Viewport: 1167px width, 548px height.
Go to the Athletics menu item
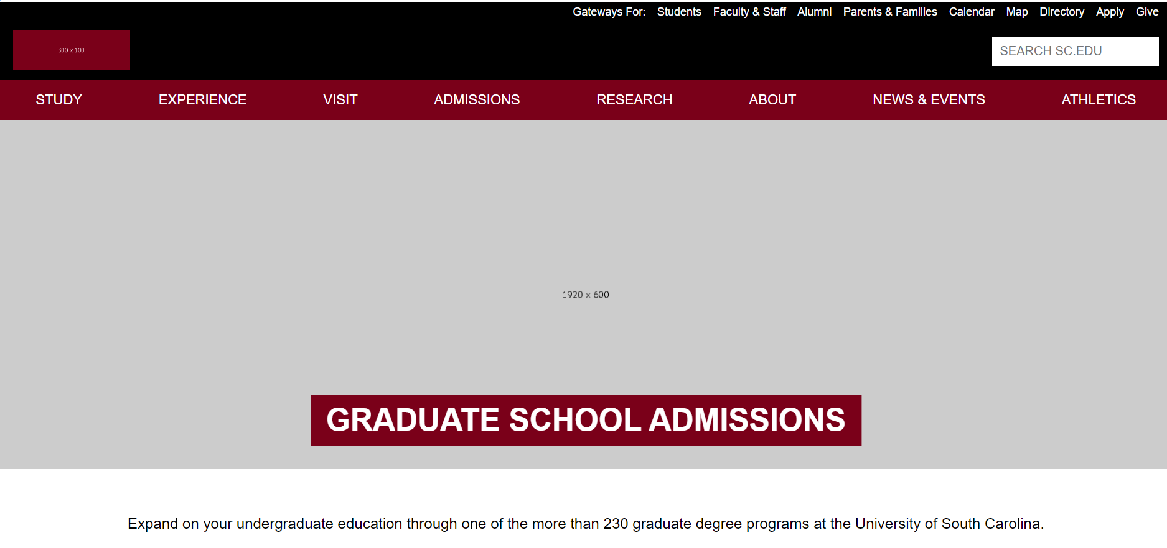point(1099,99)
